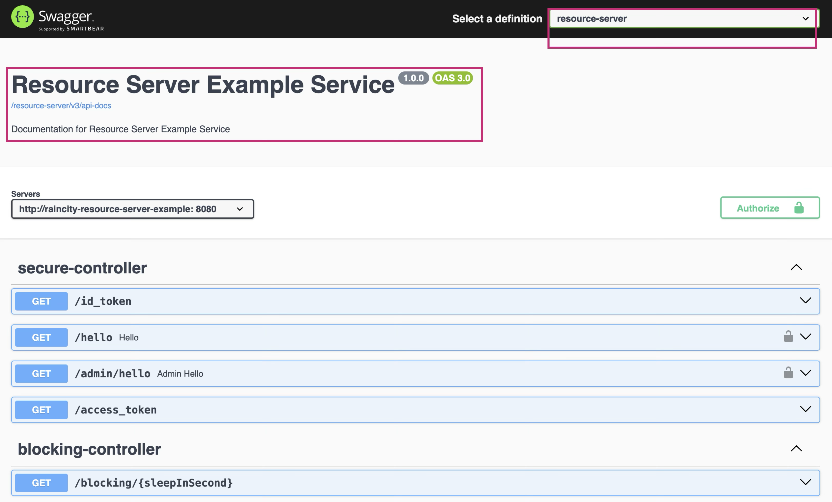Open the /resource-server/v3/api-docs link
The height and width of the screenshot is (502, 832).
[61, 106]
